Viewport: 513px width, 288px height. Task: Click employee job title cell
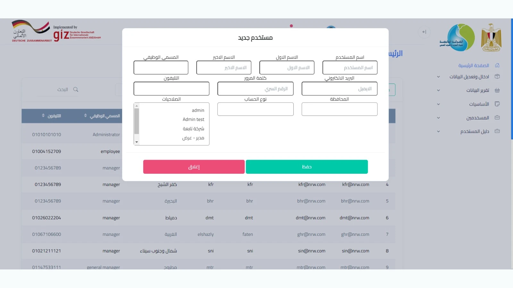[x=110, y=151]
